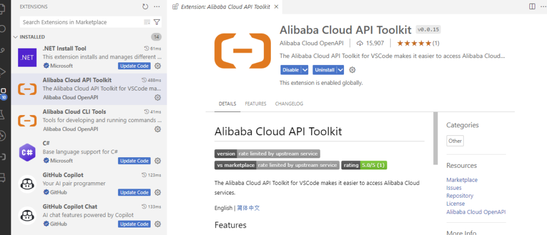Open the Repository resource link

click(x=460, y=196)
